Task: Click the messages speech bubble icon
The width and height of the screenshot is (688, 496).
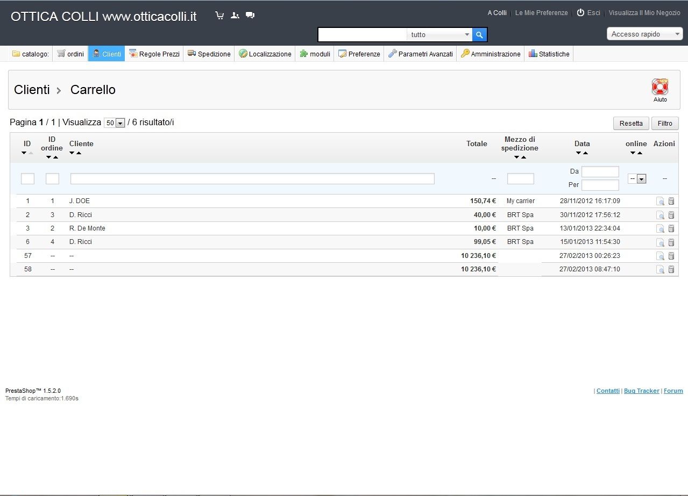Action: (250, 16)
